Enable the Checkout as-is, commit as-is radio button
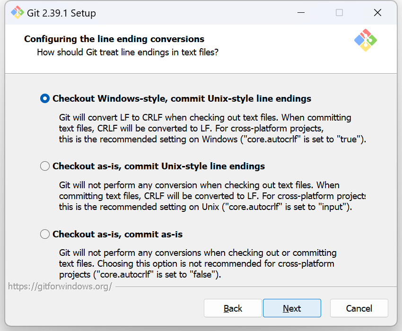Screen dimensions: 402x331 tap(45, 235)
